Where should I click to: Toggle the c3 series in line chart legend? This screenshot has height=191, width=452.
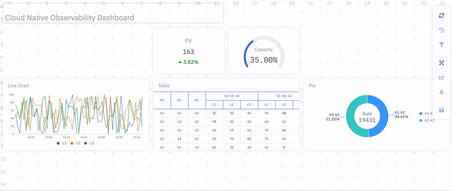tap(89, 143)
